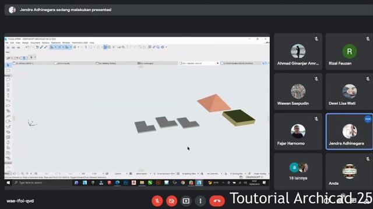
Task: Select the Stair tool in toolbox
Action: pos(8,111)
